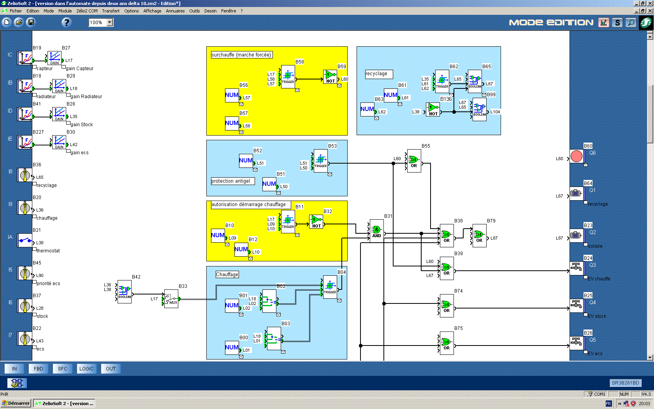Click the macro block icon below IN tab
The image size is (654, 409).
pyautogui.click(x=17, y=383)
